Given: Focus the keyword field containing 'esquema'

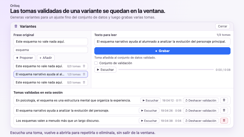Looking at the screenshot, I should [x=51, y=50].
